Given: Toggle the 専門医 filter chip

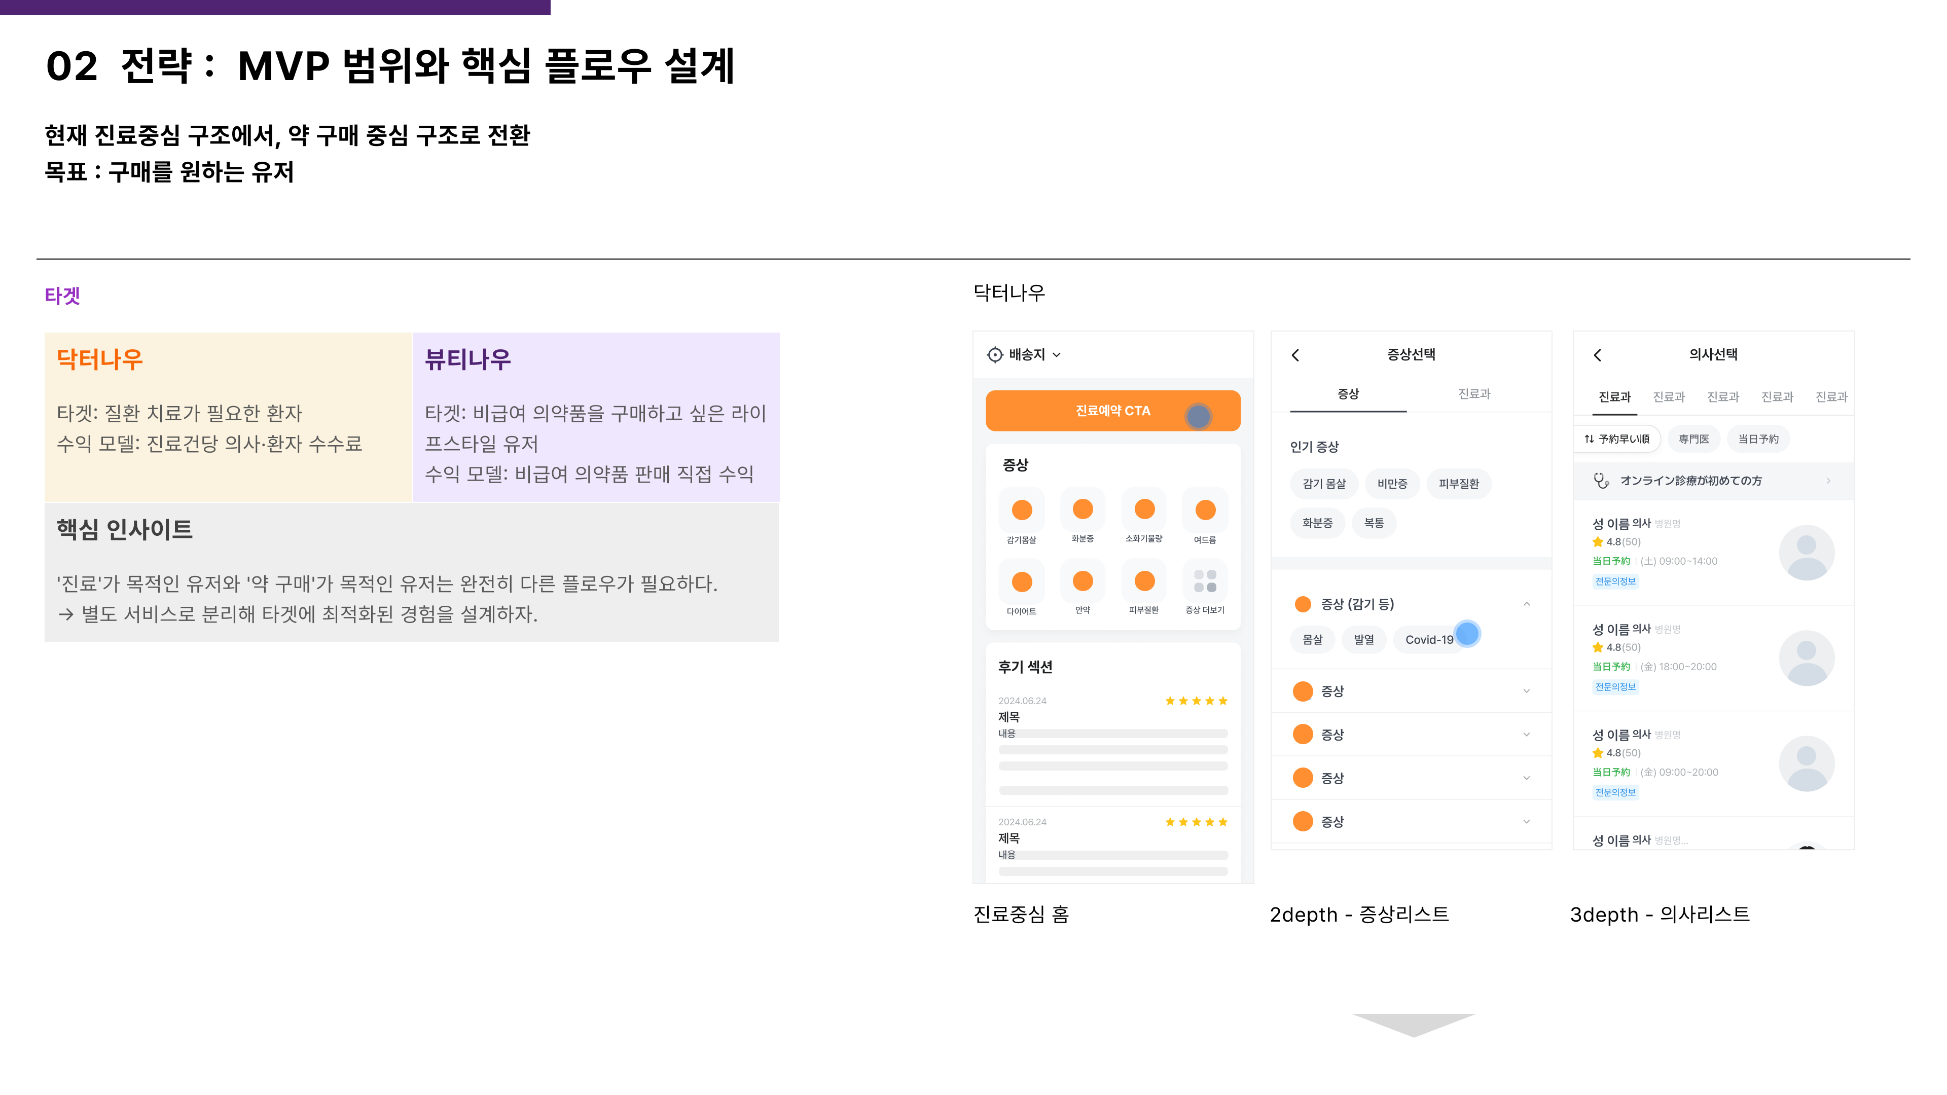Looking at the screenshot, I should (x=1694, y=439).
